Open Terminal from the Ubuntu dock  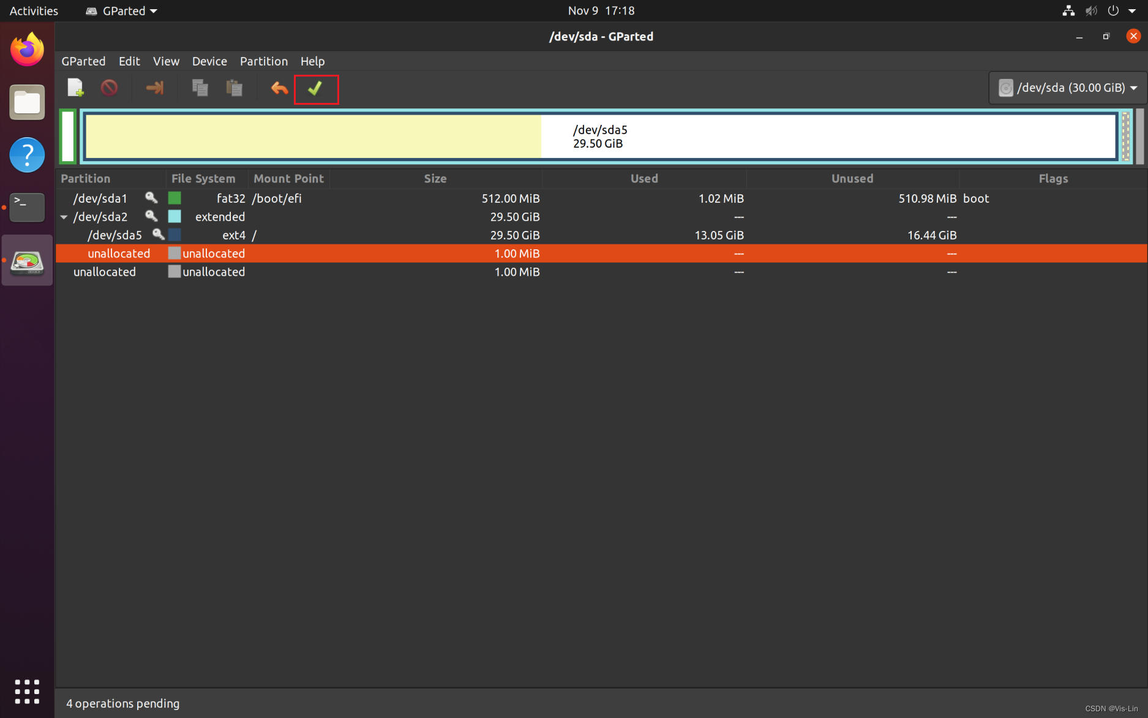point(27,207)
